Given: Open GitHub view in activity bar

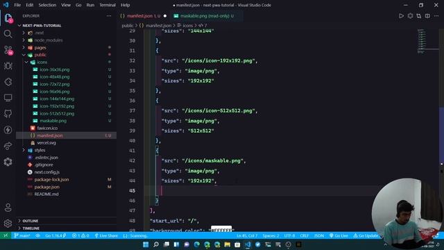Looking at the screenshot, I should coord(8,114).
